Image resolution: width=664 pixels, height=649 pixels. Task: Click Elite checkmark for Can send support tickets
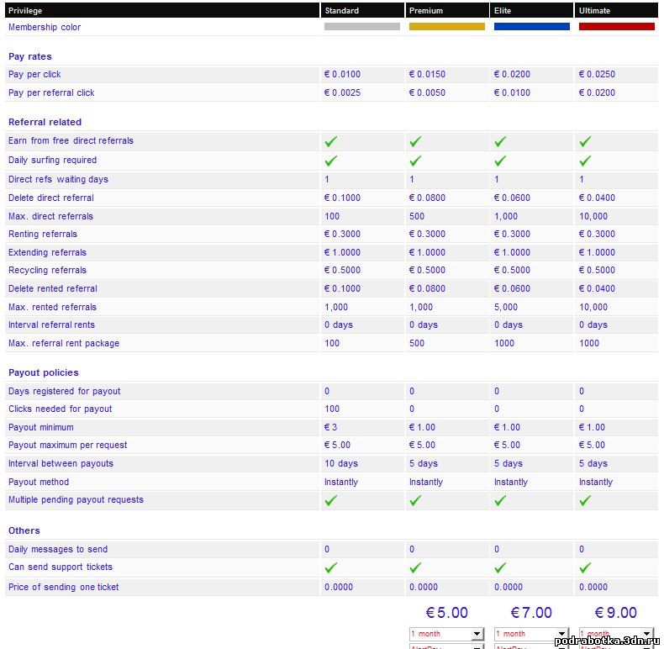pyautogui.click(x=500, y=567)
